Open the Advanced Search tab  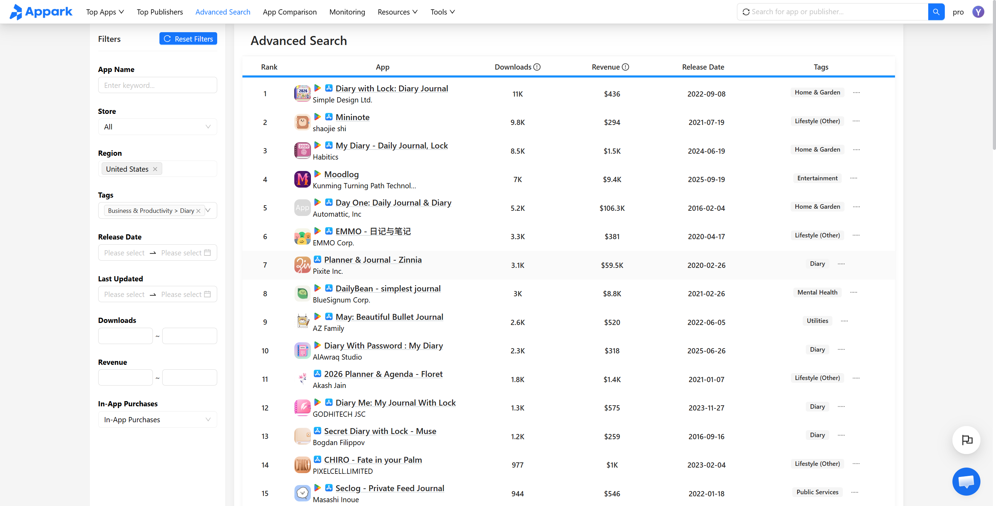tap(223, 12)
